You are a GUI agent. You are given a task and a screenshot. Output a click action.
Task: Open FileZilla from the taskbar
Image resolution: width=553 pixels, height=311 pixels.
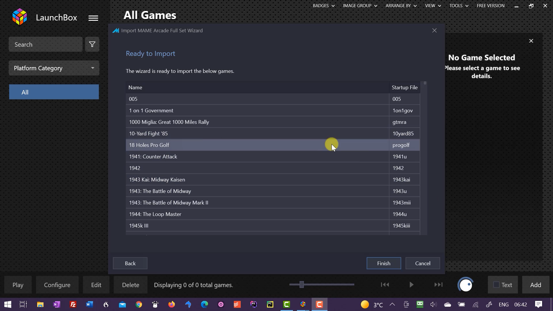click(x=73, y=304)
